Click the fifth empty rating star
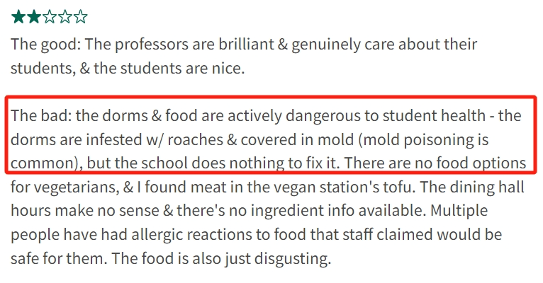Viewport: 543px width, 283px height. click(x=81, y=16)
